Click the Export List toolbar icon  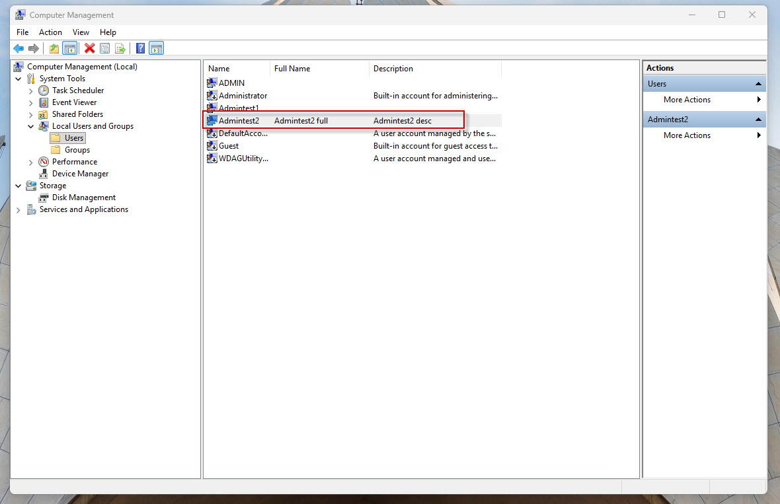point(120,48)
